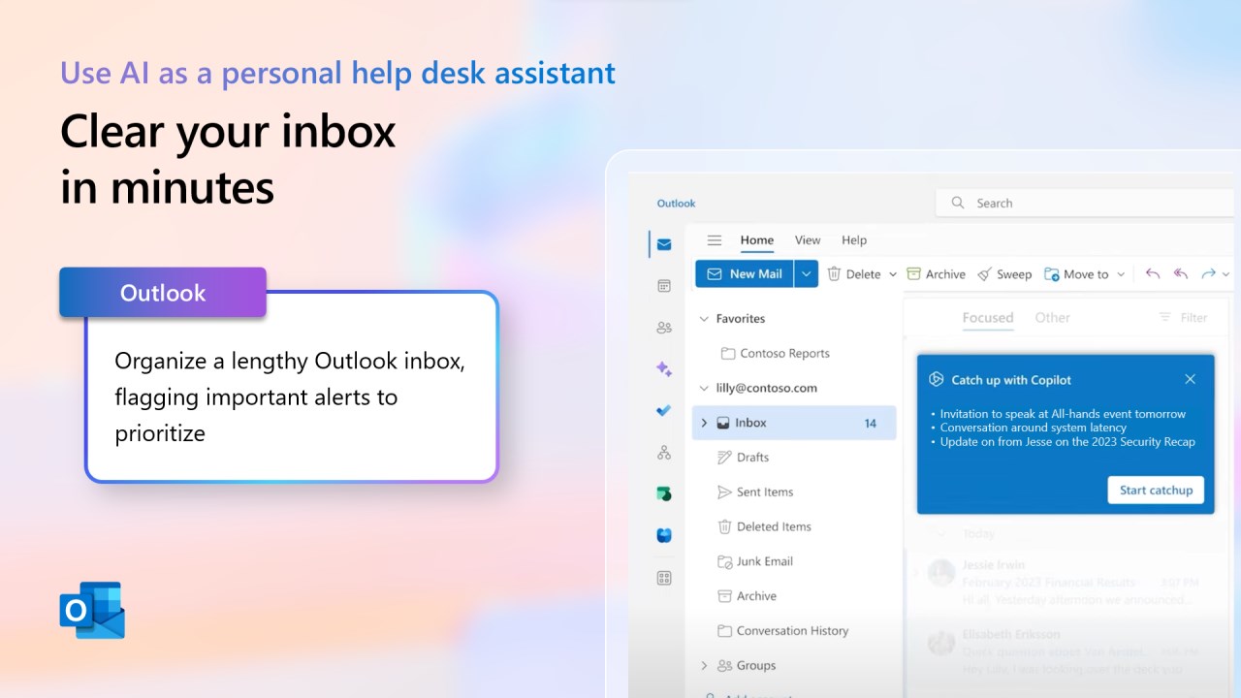
Task: Open the Jessie Irwin email
Action: click(1066, 583)
